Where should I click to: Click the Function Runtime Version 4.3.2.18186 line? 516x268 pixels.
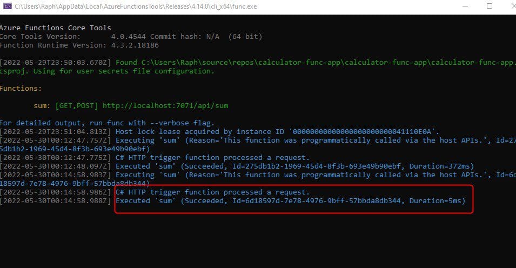point(79,45)
